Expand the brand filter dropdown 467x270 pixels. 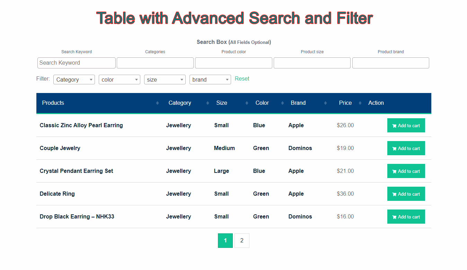[x=210, y=80]
